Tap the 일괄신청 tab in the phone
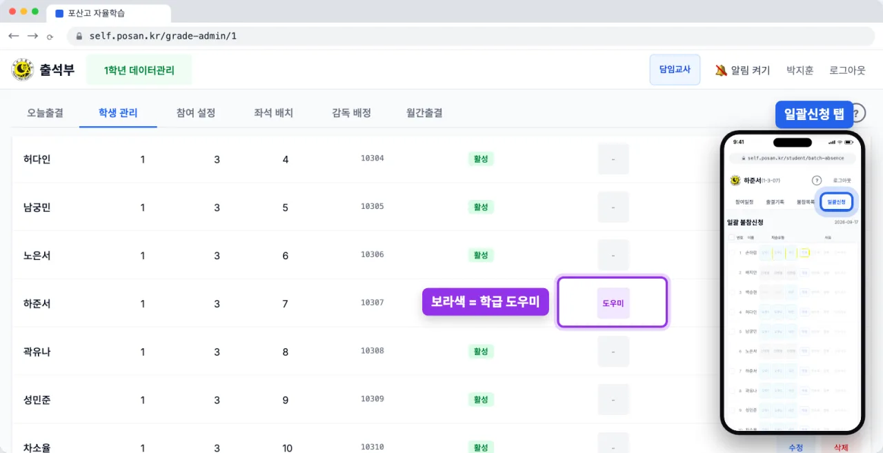Image resolution: width=883 pixels, height=453 pixels. 836,202
